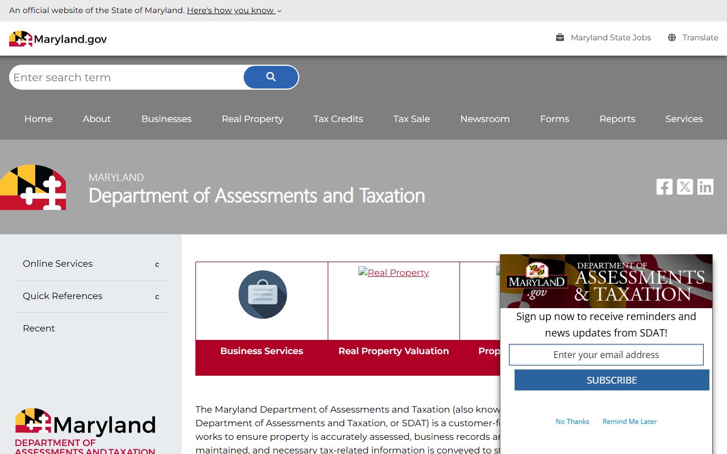Focus the email address field in popup
Screen dimensions: 727x454
point(606,355)
